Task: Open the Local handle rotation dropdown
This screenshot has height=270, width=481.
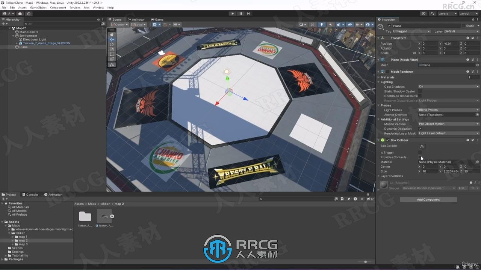Action: [x=139, y=25]
